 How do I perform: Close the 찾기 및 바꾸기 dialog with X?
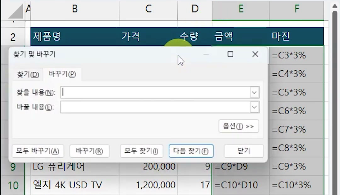point(255,54)
